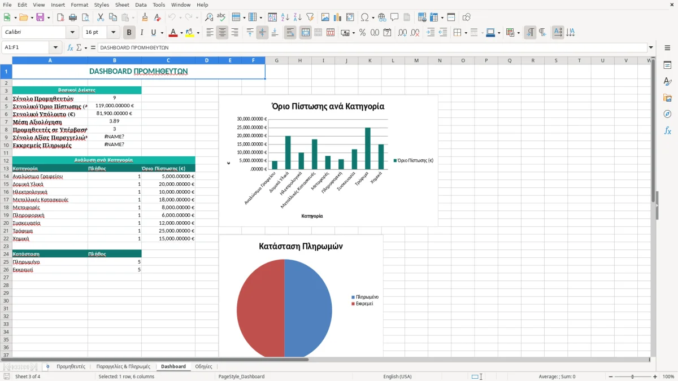Insert Special Character omega icon
The width and height of the screenshot is (678, 381).
tap(364, 17)
